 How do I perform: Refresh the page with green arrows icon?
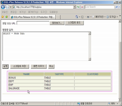[78, 7]
